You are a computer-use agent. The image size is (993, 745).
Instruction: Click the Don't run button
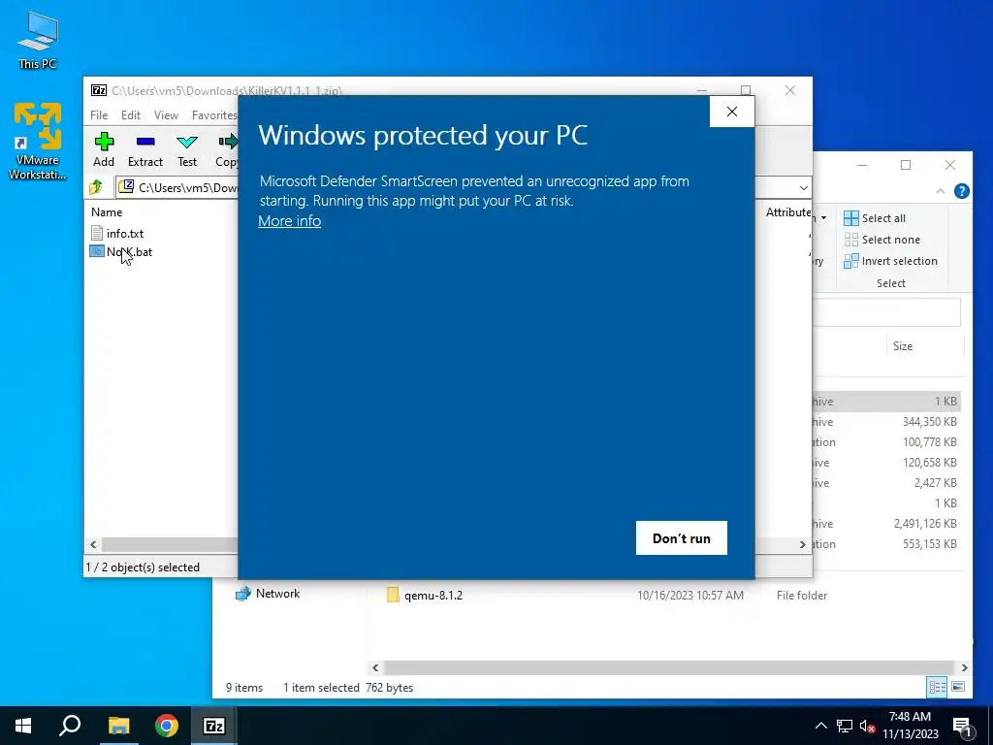pyautogui.click(x=682, y=537)
